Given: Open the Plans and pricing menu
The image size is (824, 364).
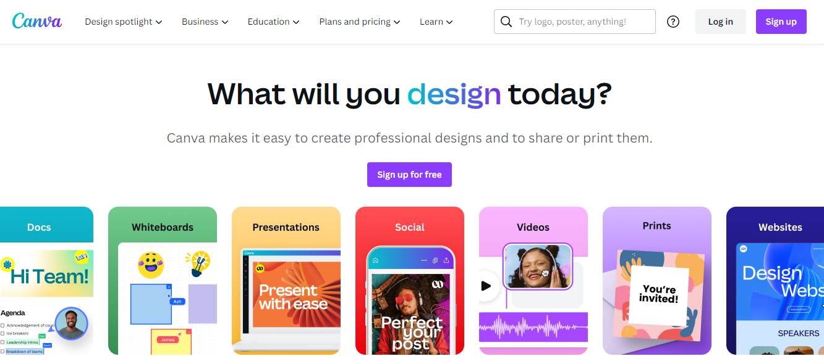Looking at the screenshot, I should click(x=360, y=22).
